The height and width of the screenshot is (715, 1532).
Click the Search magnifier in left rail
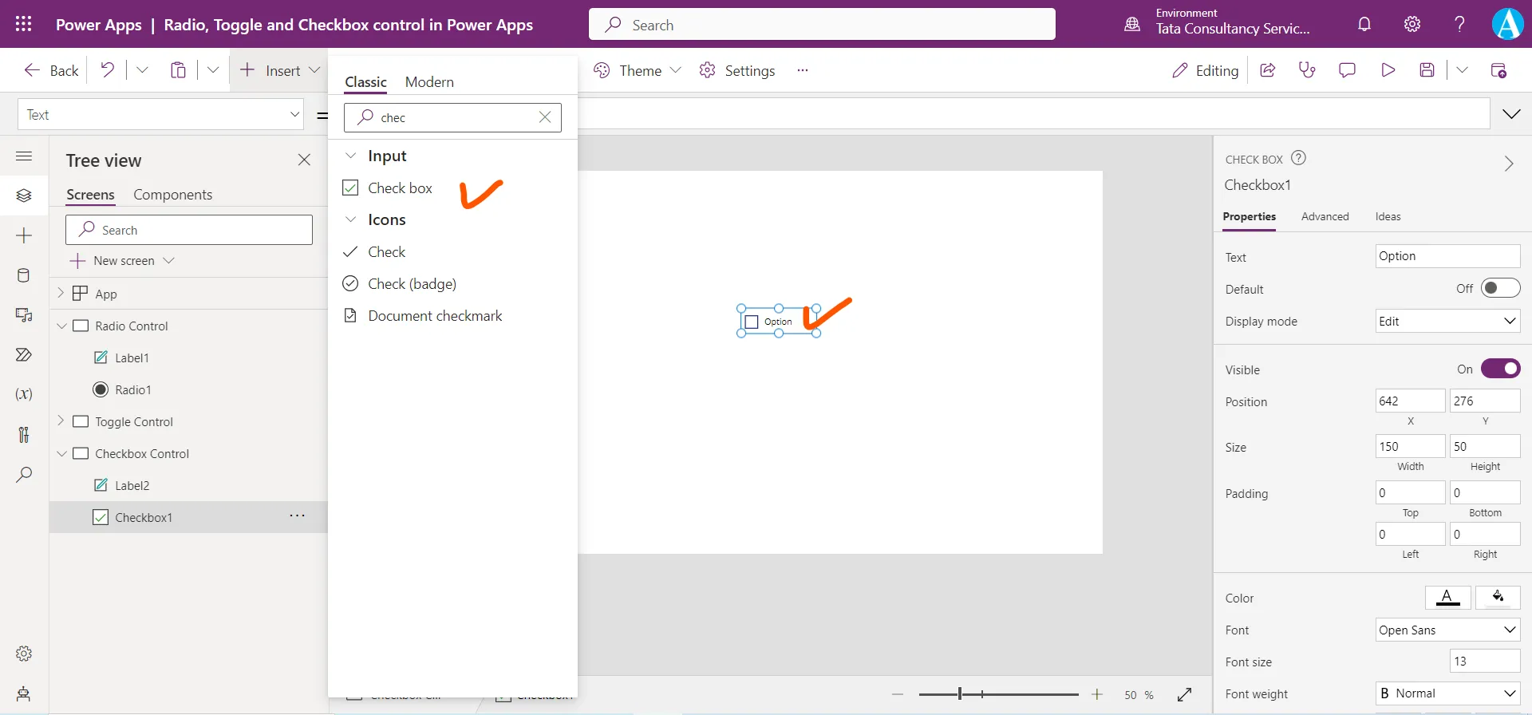click(x=24, y=475)
